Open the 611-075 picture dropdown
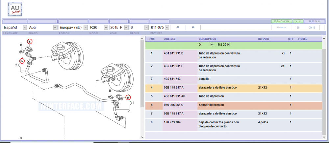329x143 pixels. point(160,28)
